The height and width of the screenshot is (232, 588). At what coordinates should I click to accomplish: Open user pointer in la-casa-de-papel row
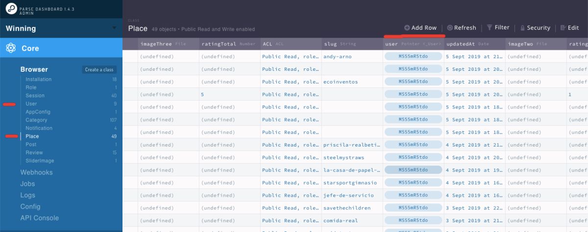tap(414, 170)
